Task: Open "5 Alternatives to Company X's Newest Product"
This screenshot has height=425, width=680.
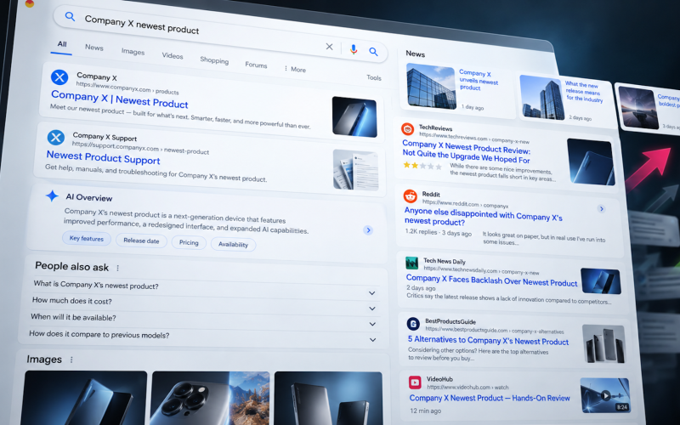Action: 488,341
